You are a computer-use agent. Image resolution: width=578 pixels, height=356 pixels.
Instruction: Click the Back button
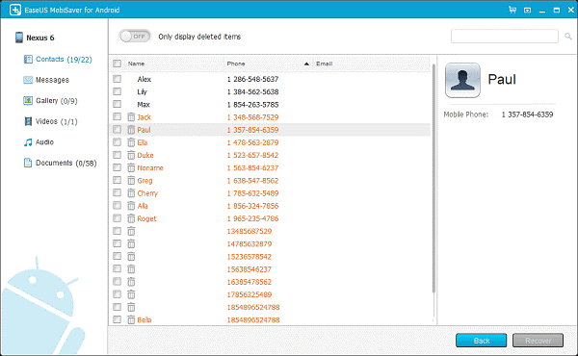(x=481, y=341)
